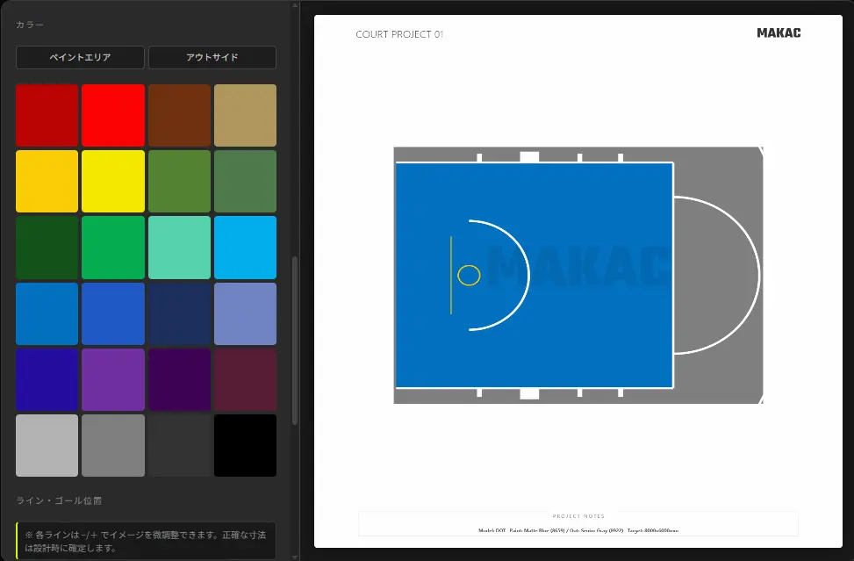This screenshot has width=854, height=561.
Task: Click the Project Notes text box
Action: click(578, 524)
